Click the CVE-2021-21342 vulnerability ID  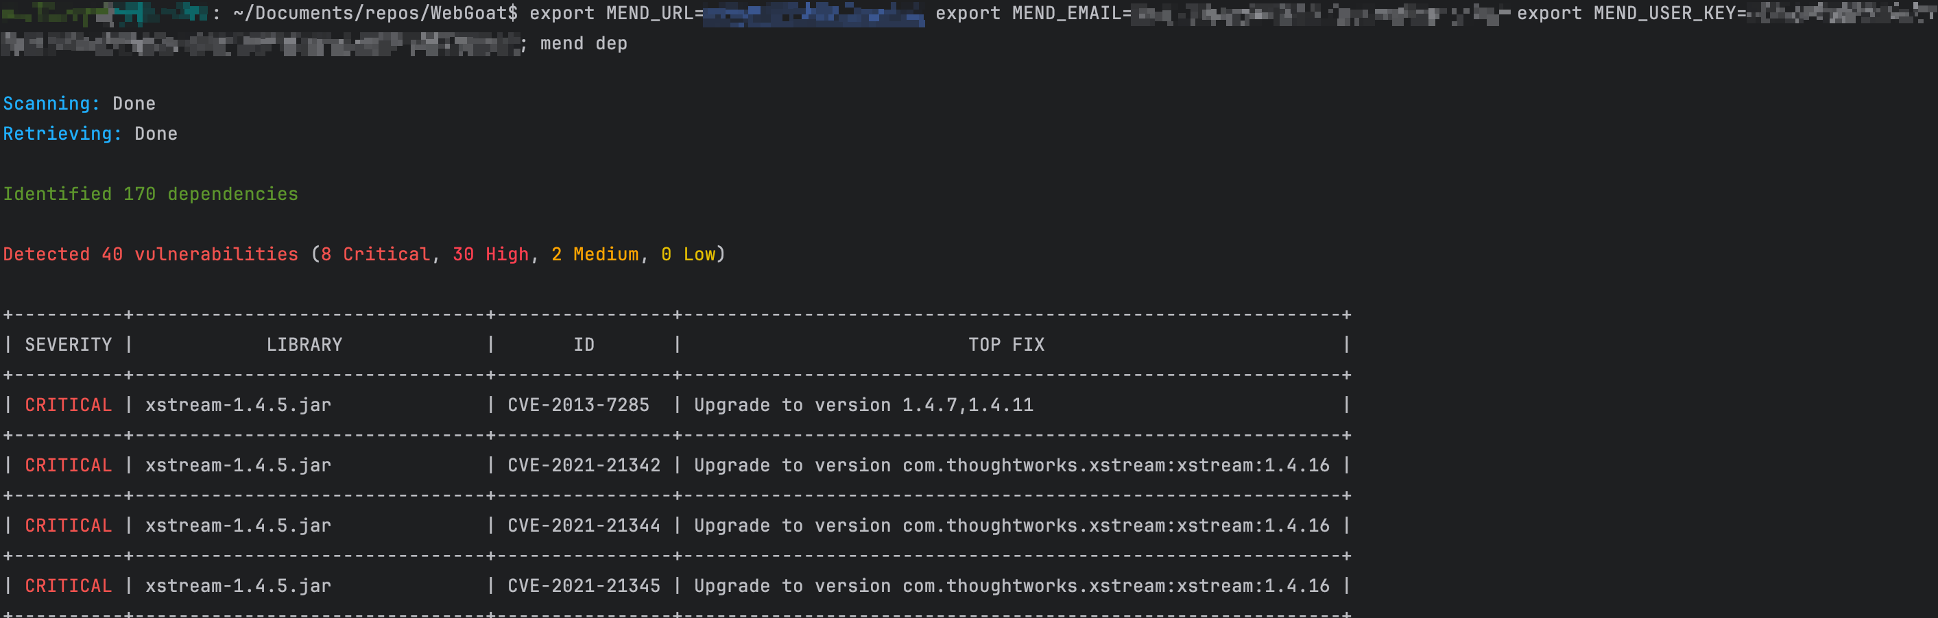click(583, 465)
